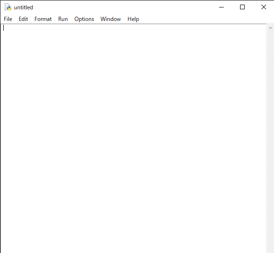The image size is (274, 253).
Task: Minimize the untitled window
Action: pos(221,7)
